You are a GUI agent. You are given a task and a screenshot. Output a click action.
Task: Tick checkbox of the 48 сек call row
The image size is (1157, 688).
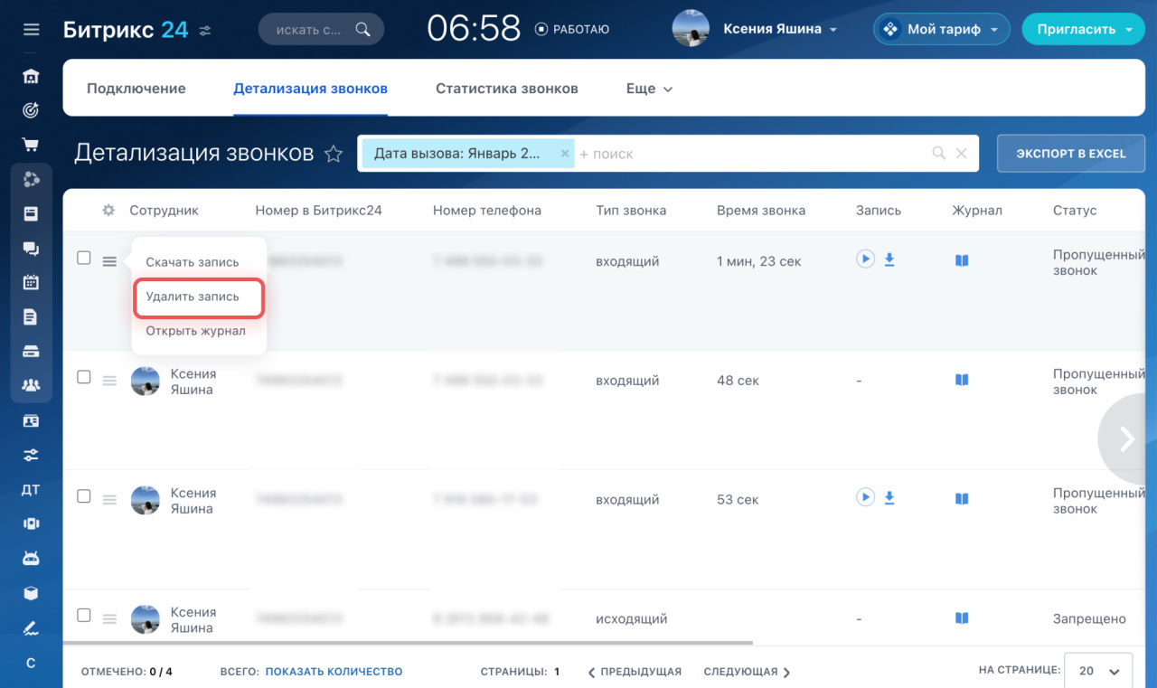click(84, 377)
